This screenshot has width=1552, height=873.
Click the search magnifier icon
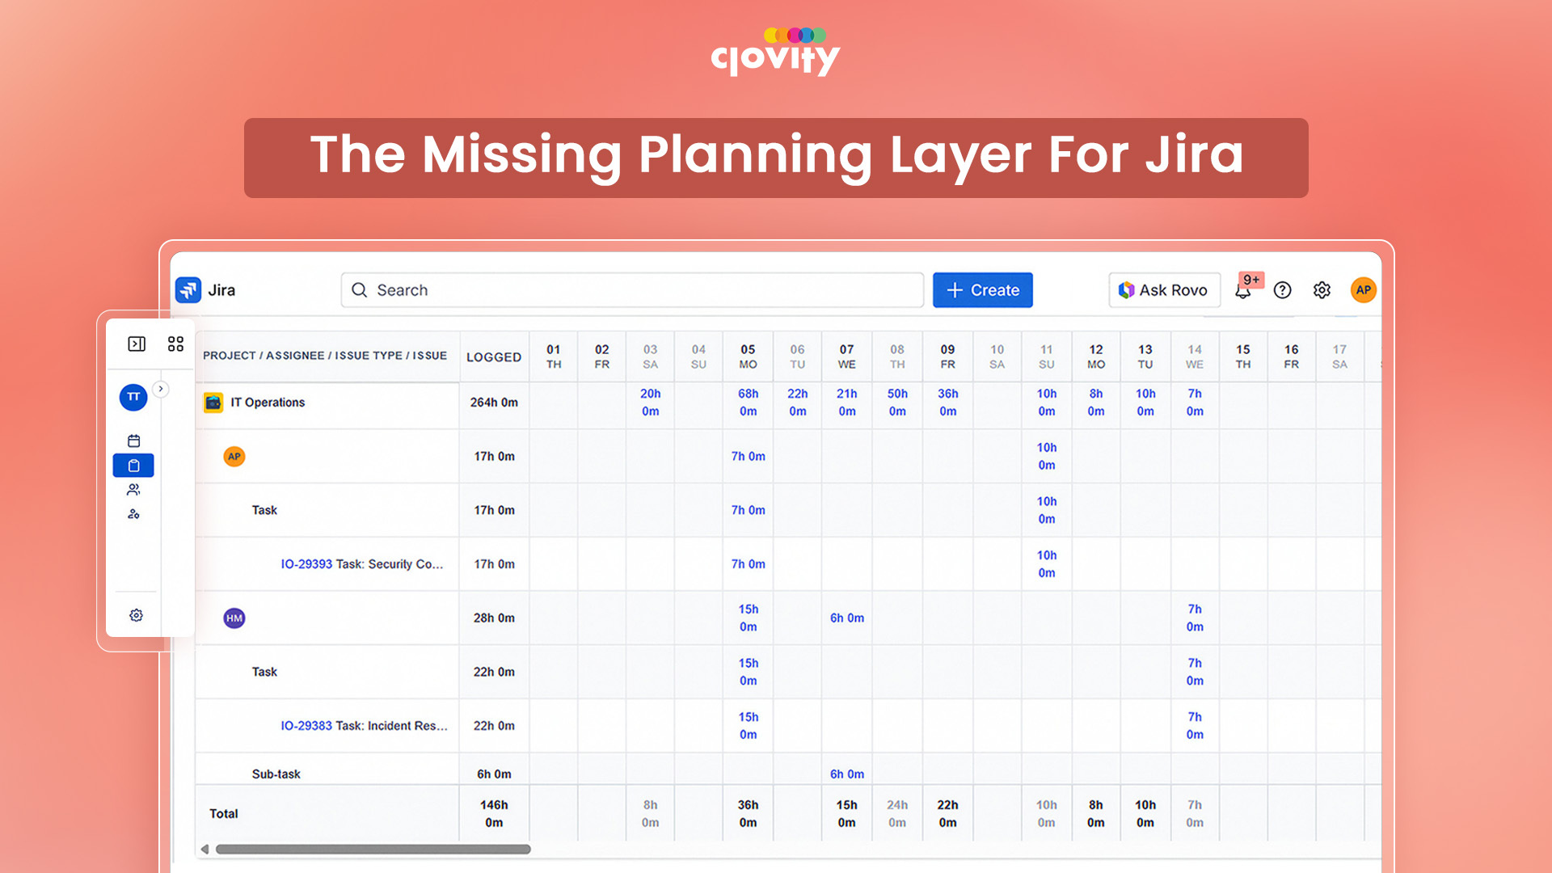point(360,290)
